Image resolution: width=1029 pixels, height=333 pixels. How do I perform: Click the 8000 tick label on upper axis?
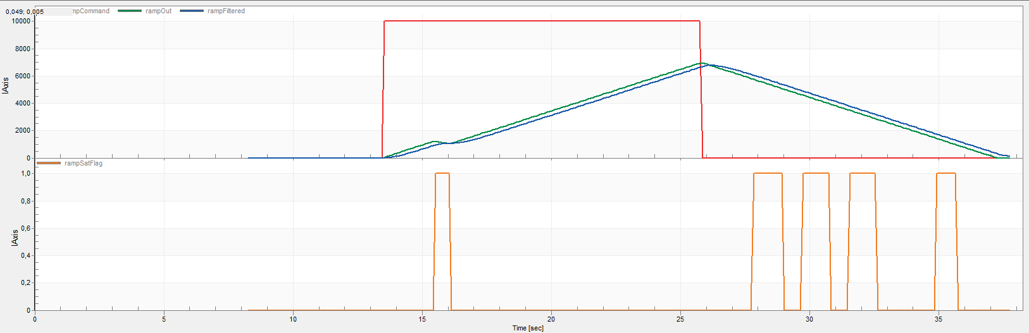click(23, 49)
